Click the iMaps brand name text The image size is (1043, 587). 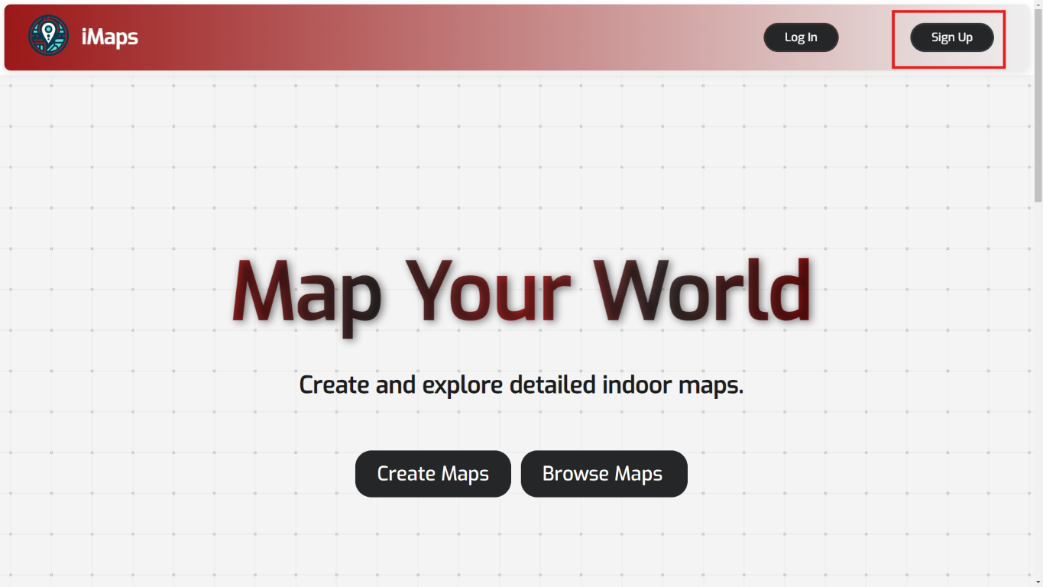click(x=109, y=37)
